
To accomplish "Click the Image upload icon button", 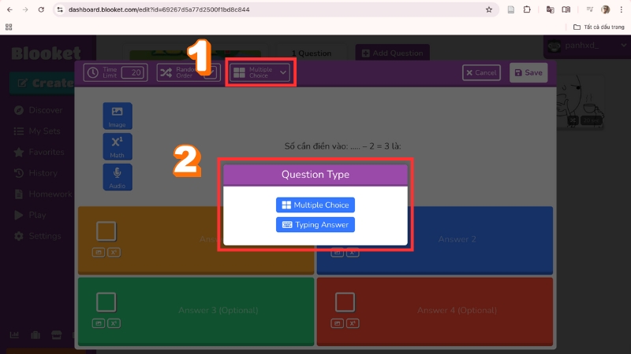I will 118,116.
